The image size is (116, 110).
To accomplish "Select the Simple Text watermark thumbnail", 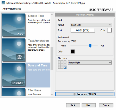I will [14, 25].
